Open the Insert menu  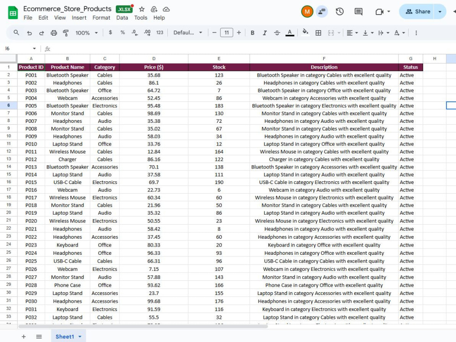[x=79, y=17]
